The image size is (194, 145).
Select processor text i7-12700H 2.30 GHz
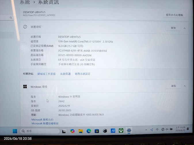85,42
